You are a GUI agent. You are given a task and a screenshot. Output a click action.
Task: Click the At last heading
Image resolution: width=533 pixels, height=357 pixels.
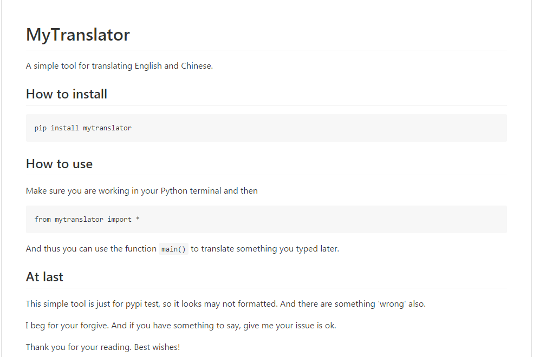pos(44,277)
